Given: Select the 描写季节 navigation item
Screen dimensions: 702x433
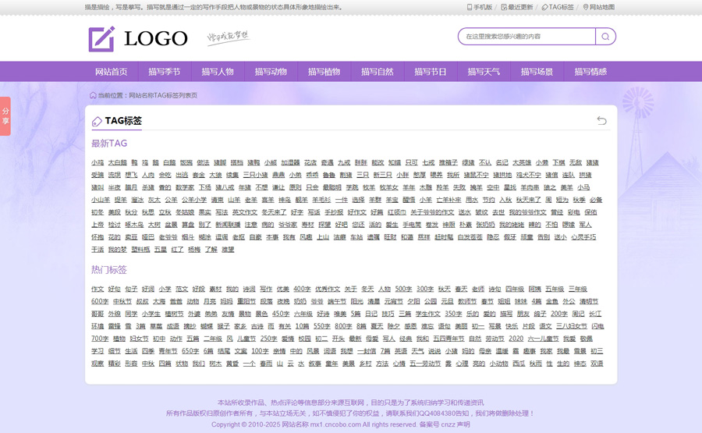Looking at the screenshot, I should 164,72.
